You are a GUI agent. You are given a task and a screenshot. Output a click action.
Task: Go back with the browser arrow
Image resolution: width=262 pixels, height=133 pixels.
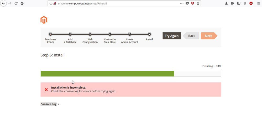[x=4, y=3]
